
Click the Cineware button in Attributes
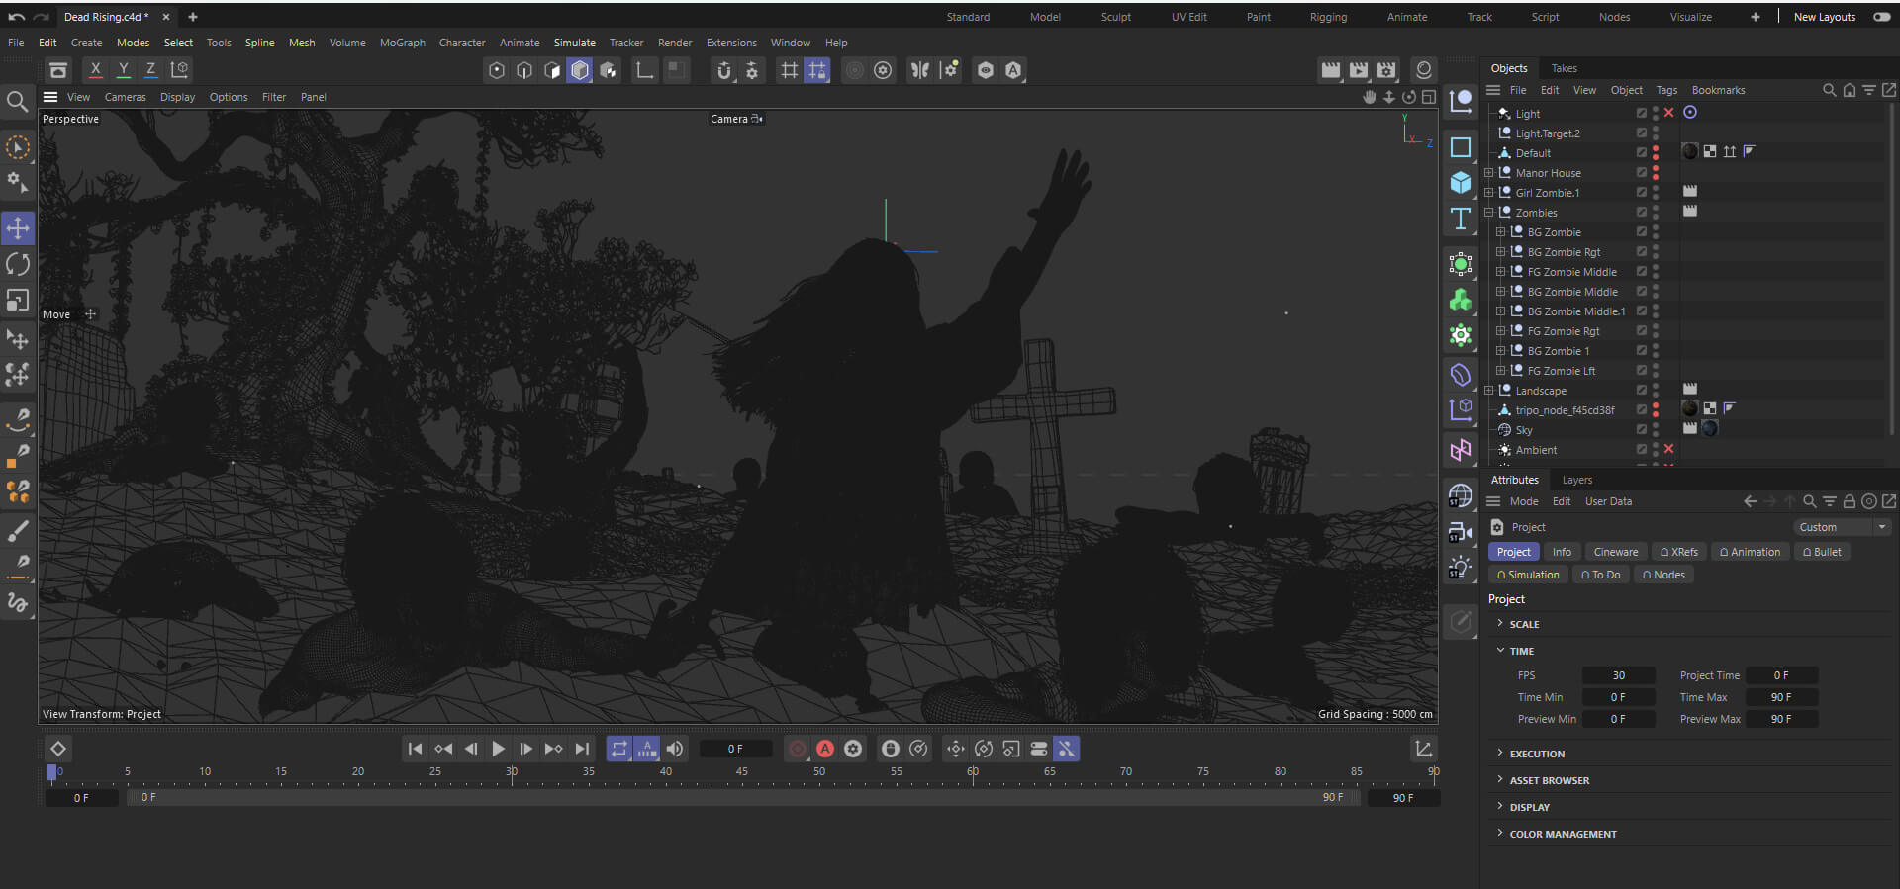tap(1616, 552)
